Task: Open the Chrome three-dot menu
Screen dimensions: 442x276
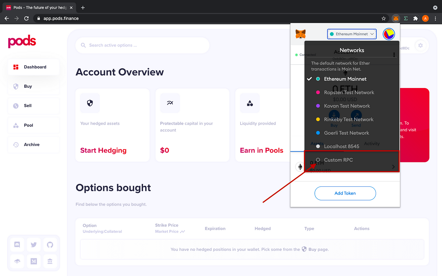Action: click(x=436, y=18)
